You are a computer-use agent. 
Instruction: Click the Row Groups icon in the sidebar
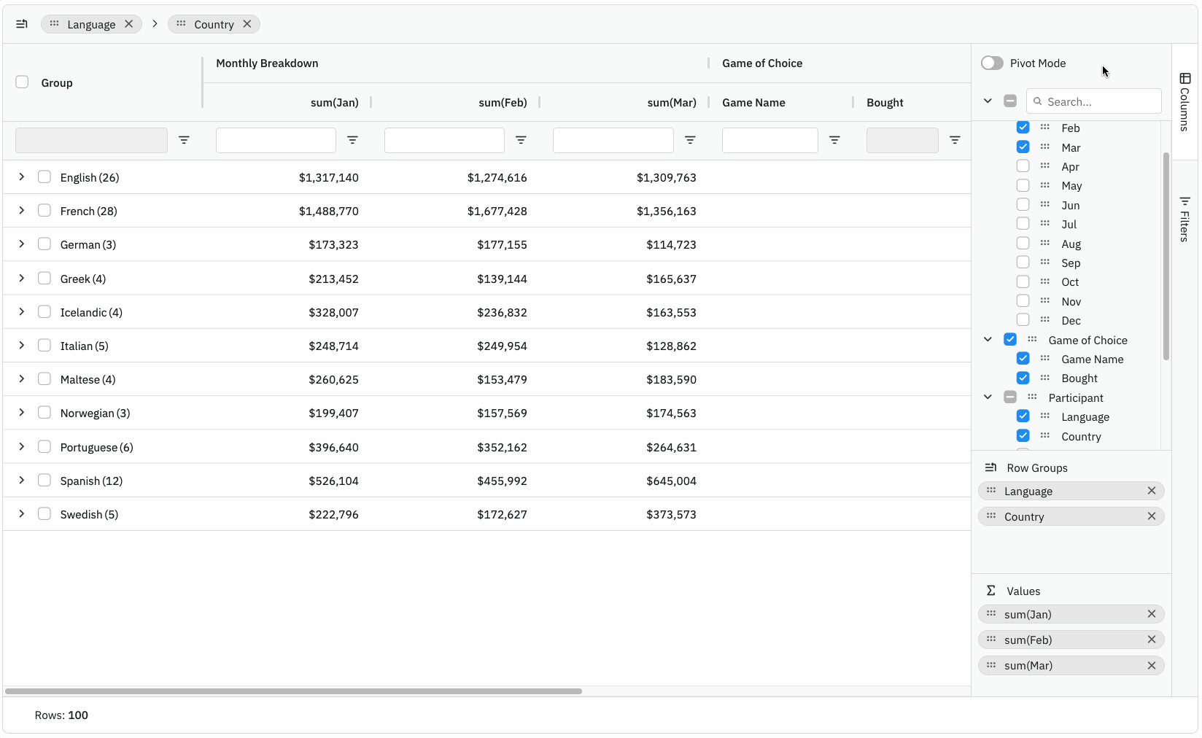coord(991,467)
